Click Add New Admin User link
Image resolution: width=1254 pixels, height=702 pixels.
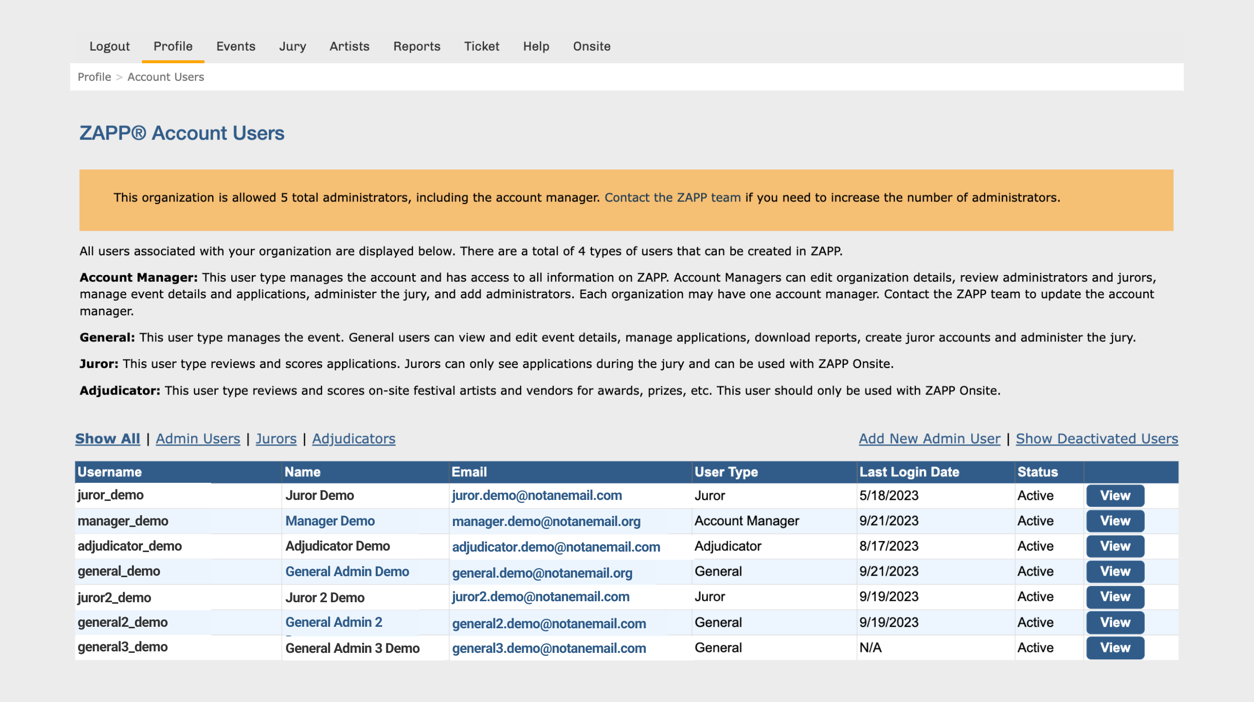click(929, 439)
